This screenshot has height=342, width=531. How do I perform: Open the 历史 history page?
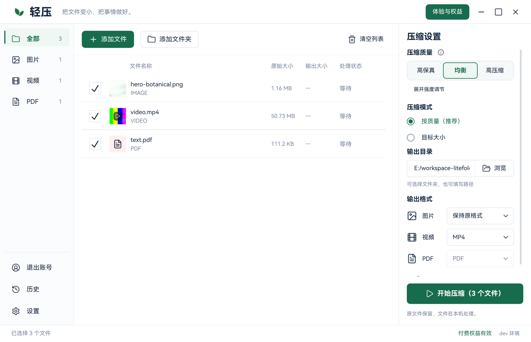[37, 289]
